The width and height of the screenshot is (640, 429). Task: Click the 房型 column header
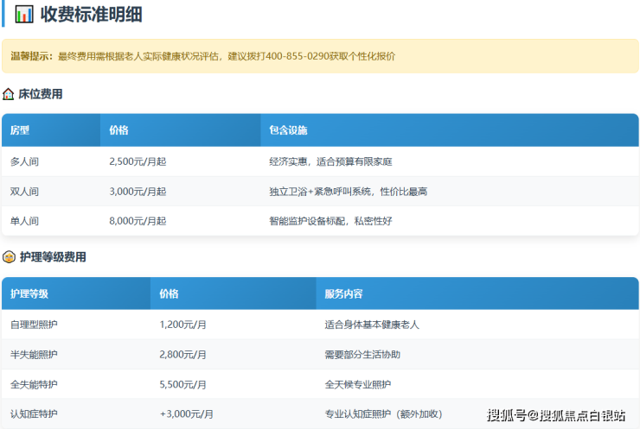(x=20, y=130)
